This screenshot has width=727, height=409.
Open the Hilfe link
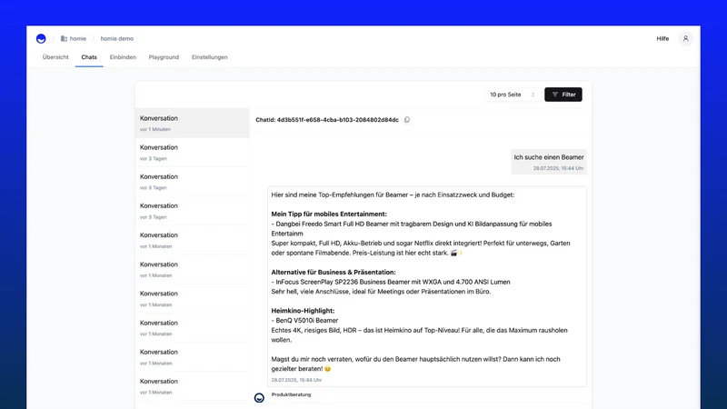[x=662, y=38]
